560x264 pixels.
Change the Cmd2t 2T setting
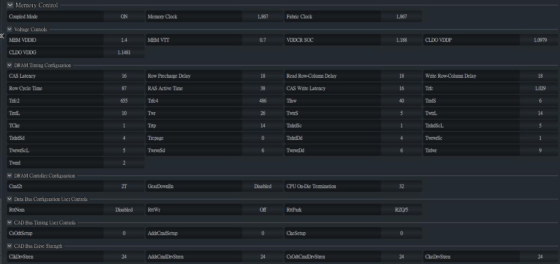tap(124, 187)
